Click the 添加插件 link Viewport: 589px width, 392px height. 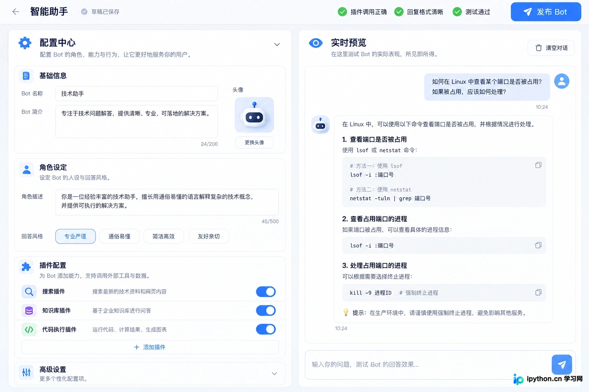(150, 347)
